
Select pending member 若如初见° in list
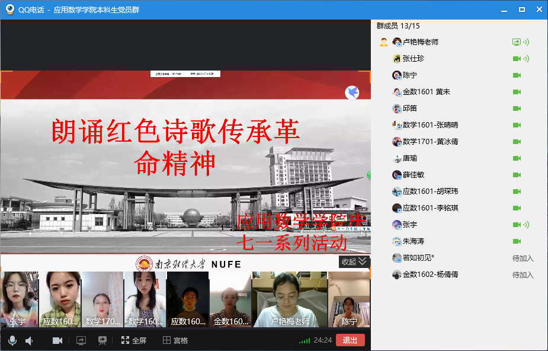[418, 258]
